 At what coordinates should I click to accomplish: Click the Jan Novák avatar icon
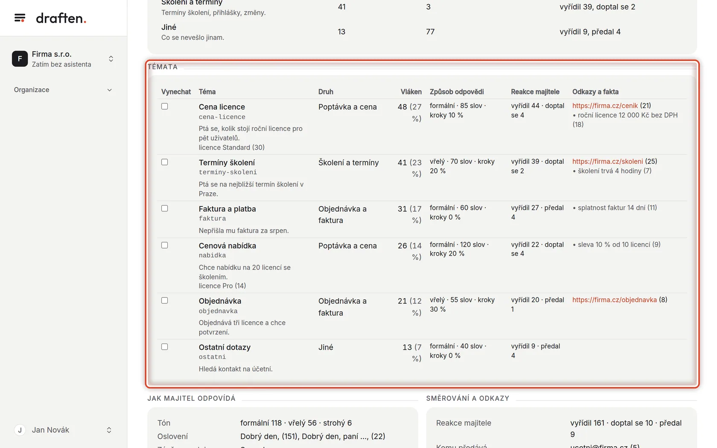pos(20,430)
